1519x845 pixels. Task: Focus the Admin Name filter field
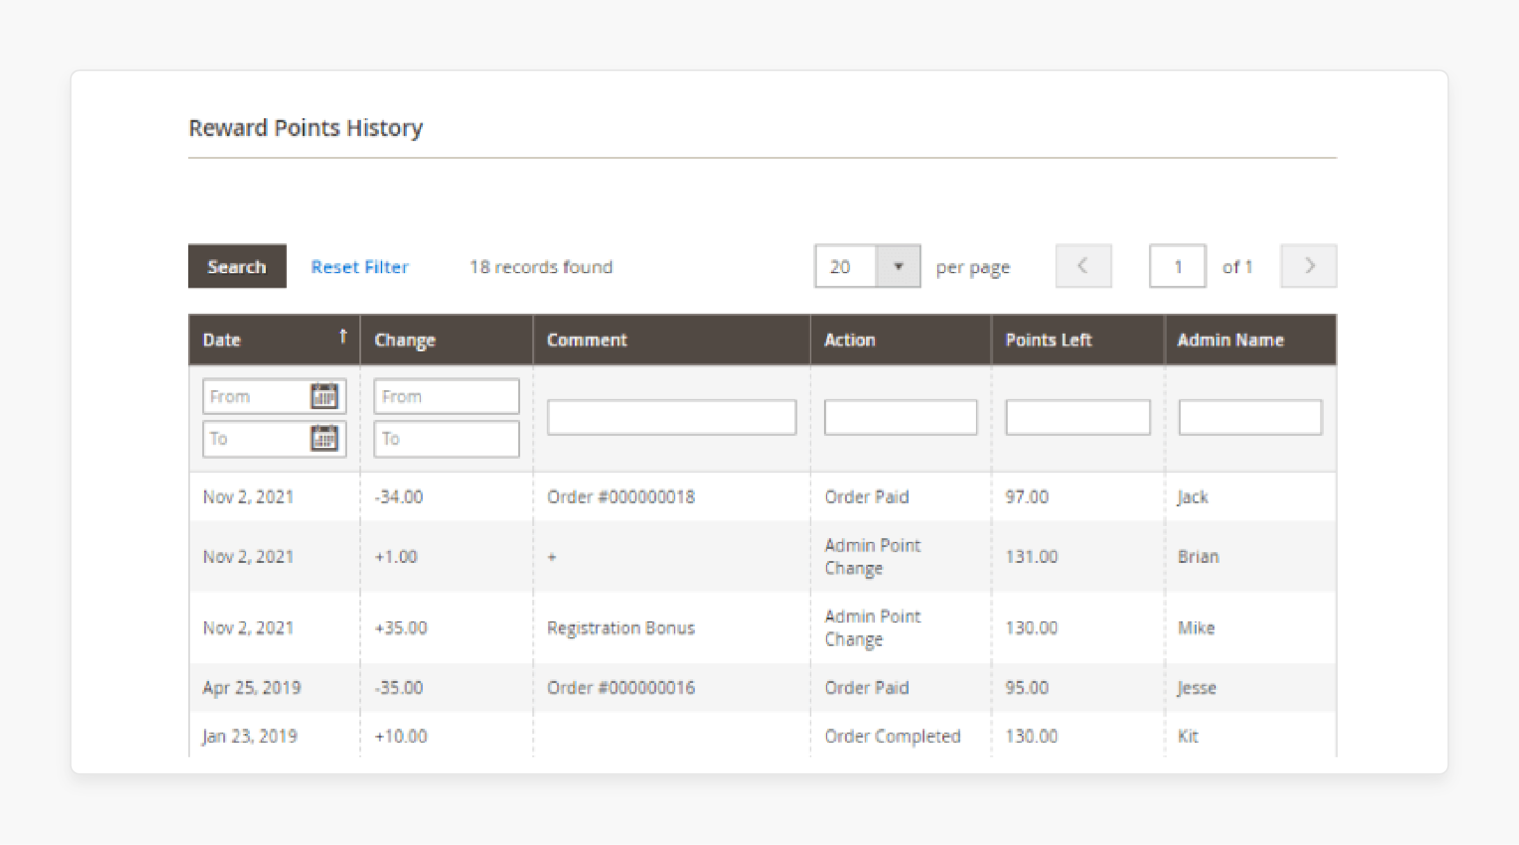(1250, 417)
